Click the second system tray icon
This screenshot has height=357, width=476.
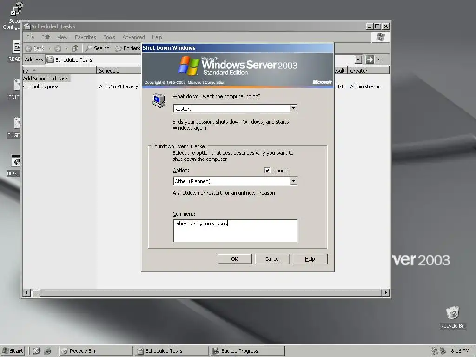[443, 351]
